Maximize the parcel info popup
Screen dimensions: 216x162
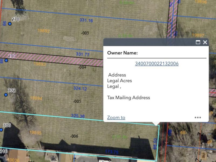tap(198, 42)
